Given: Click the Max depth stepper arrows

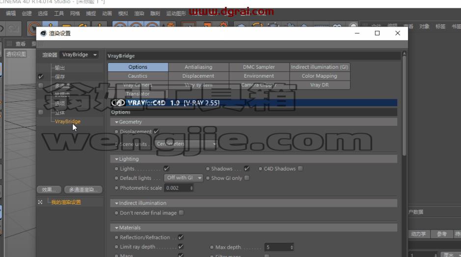Looking at the screenshot, I should [x=292, y=247].
